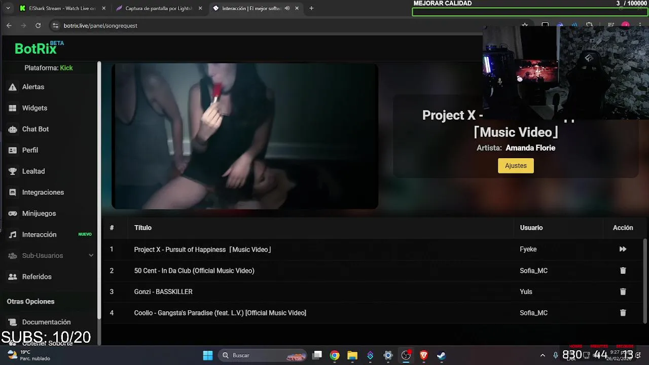Click the Título column header
This screenshot has height=365, width=649.
tap(143, 228)
